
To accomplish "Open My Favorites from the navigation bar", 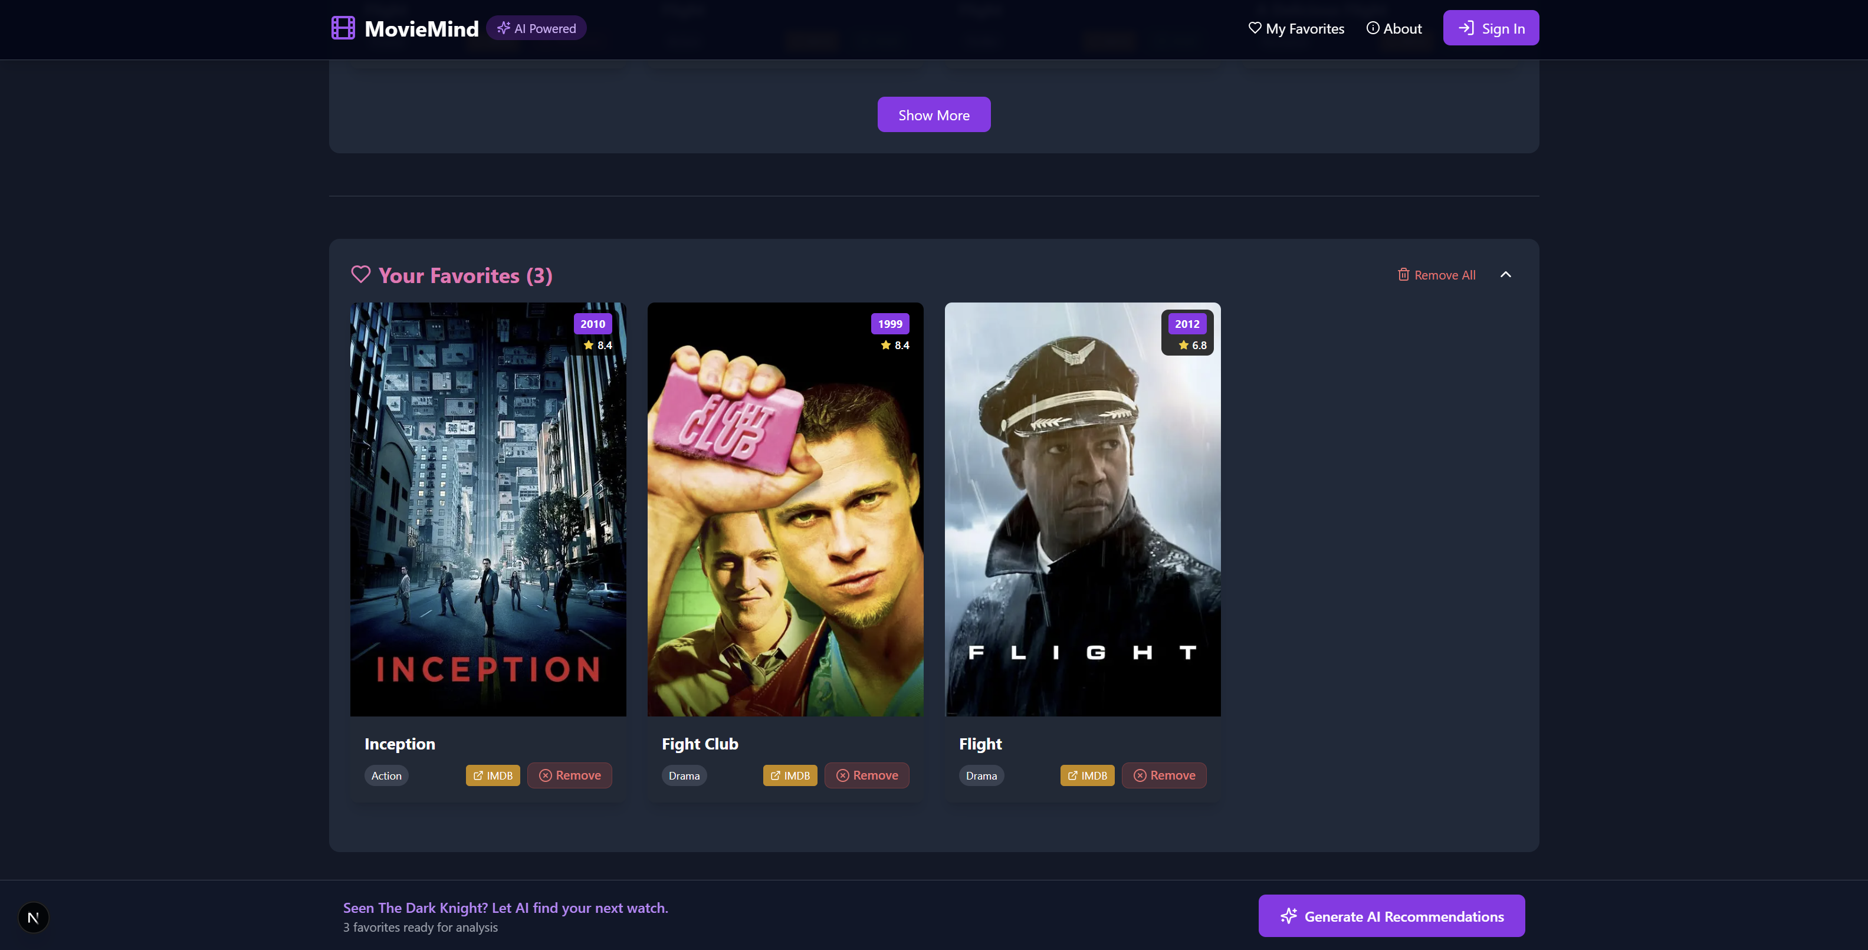I will pyautogui.click(x=1296, y=28).
